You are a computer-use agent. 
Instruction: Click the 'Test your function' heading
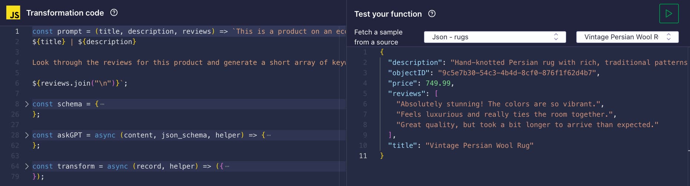pos(388,14)
